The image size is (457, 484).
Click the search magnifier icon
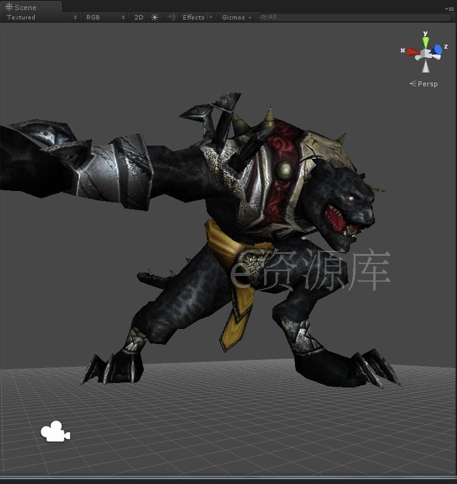pos(263,17)
